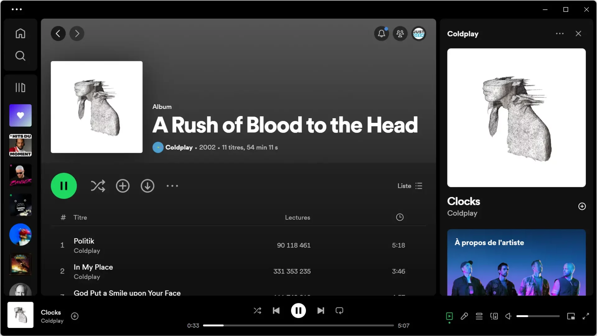The width and height of the screenshot is (597, 336).
Task: Click now playing cover in bottom bar
Action: pyautogui.click(x=21, y=315)
